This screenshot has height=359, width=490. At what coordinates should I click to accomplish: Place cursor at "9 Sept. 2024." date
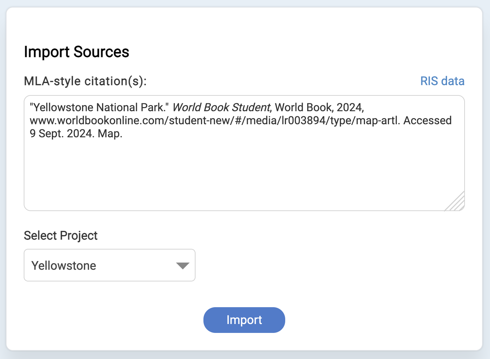coord(62,134)
